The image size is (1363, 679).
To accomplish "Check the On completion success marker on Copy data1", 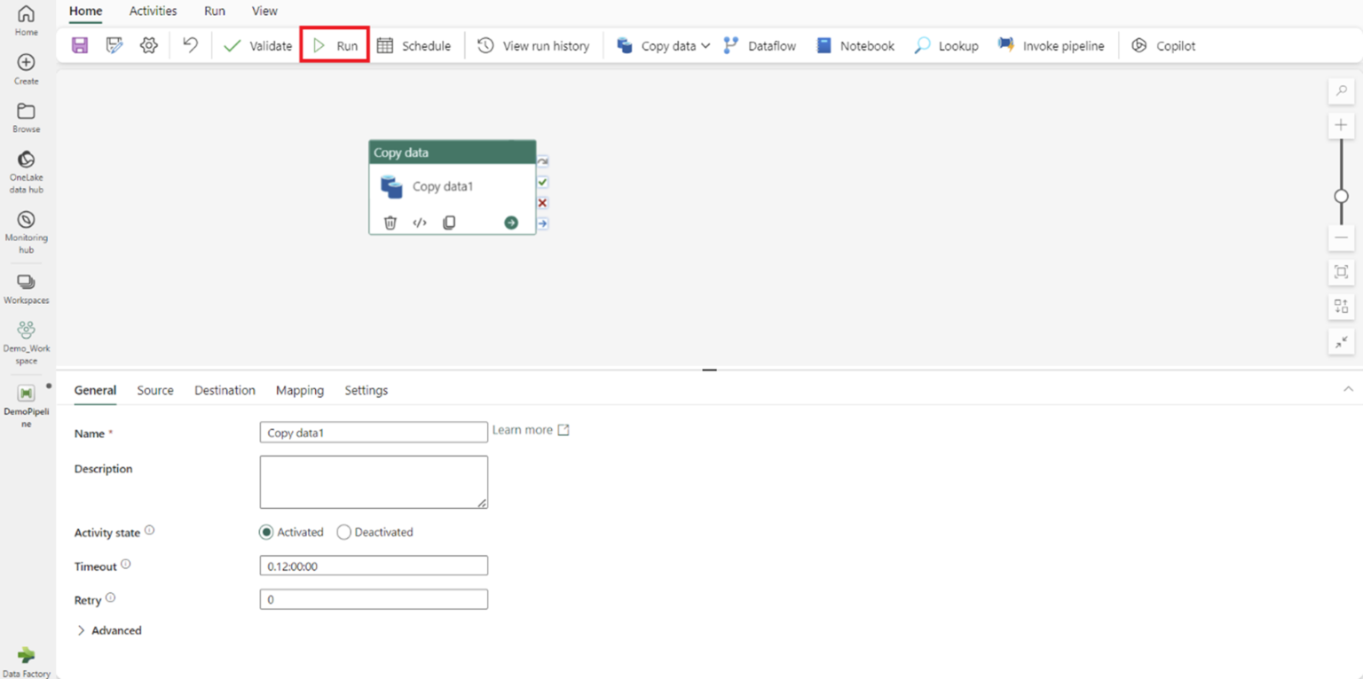I will tap(542, 182).
